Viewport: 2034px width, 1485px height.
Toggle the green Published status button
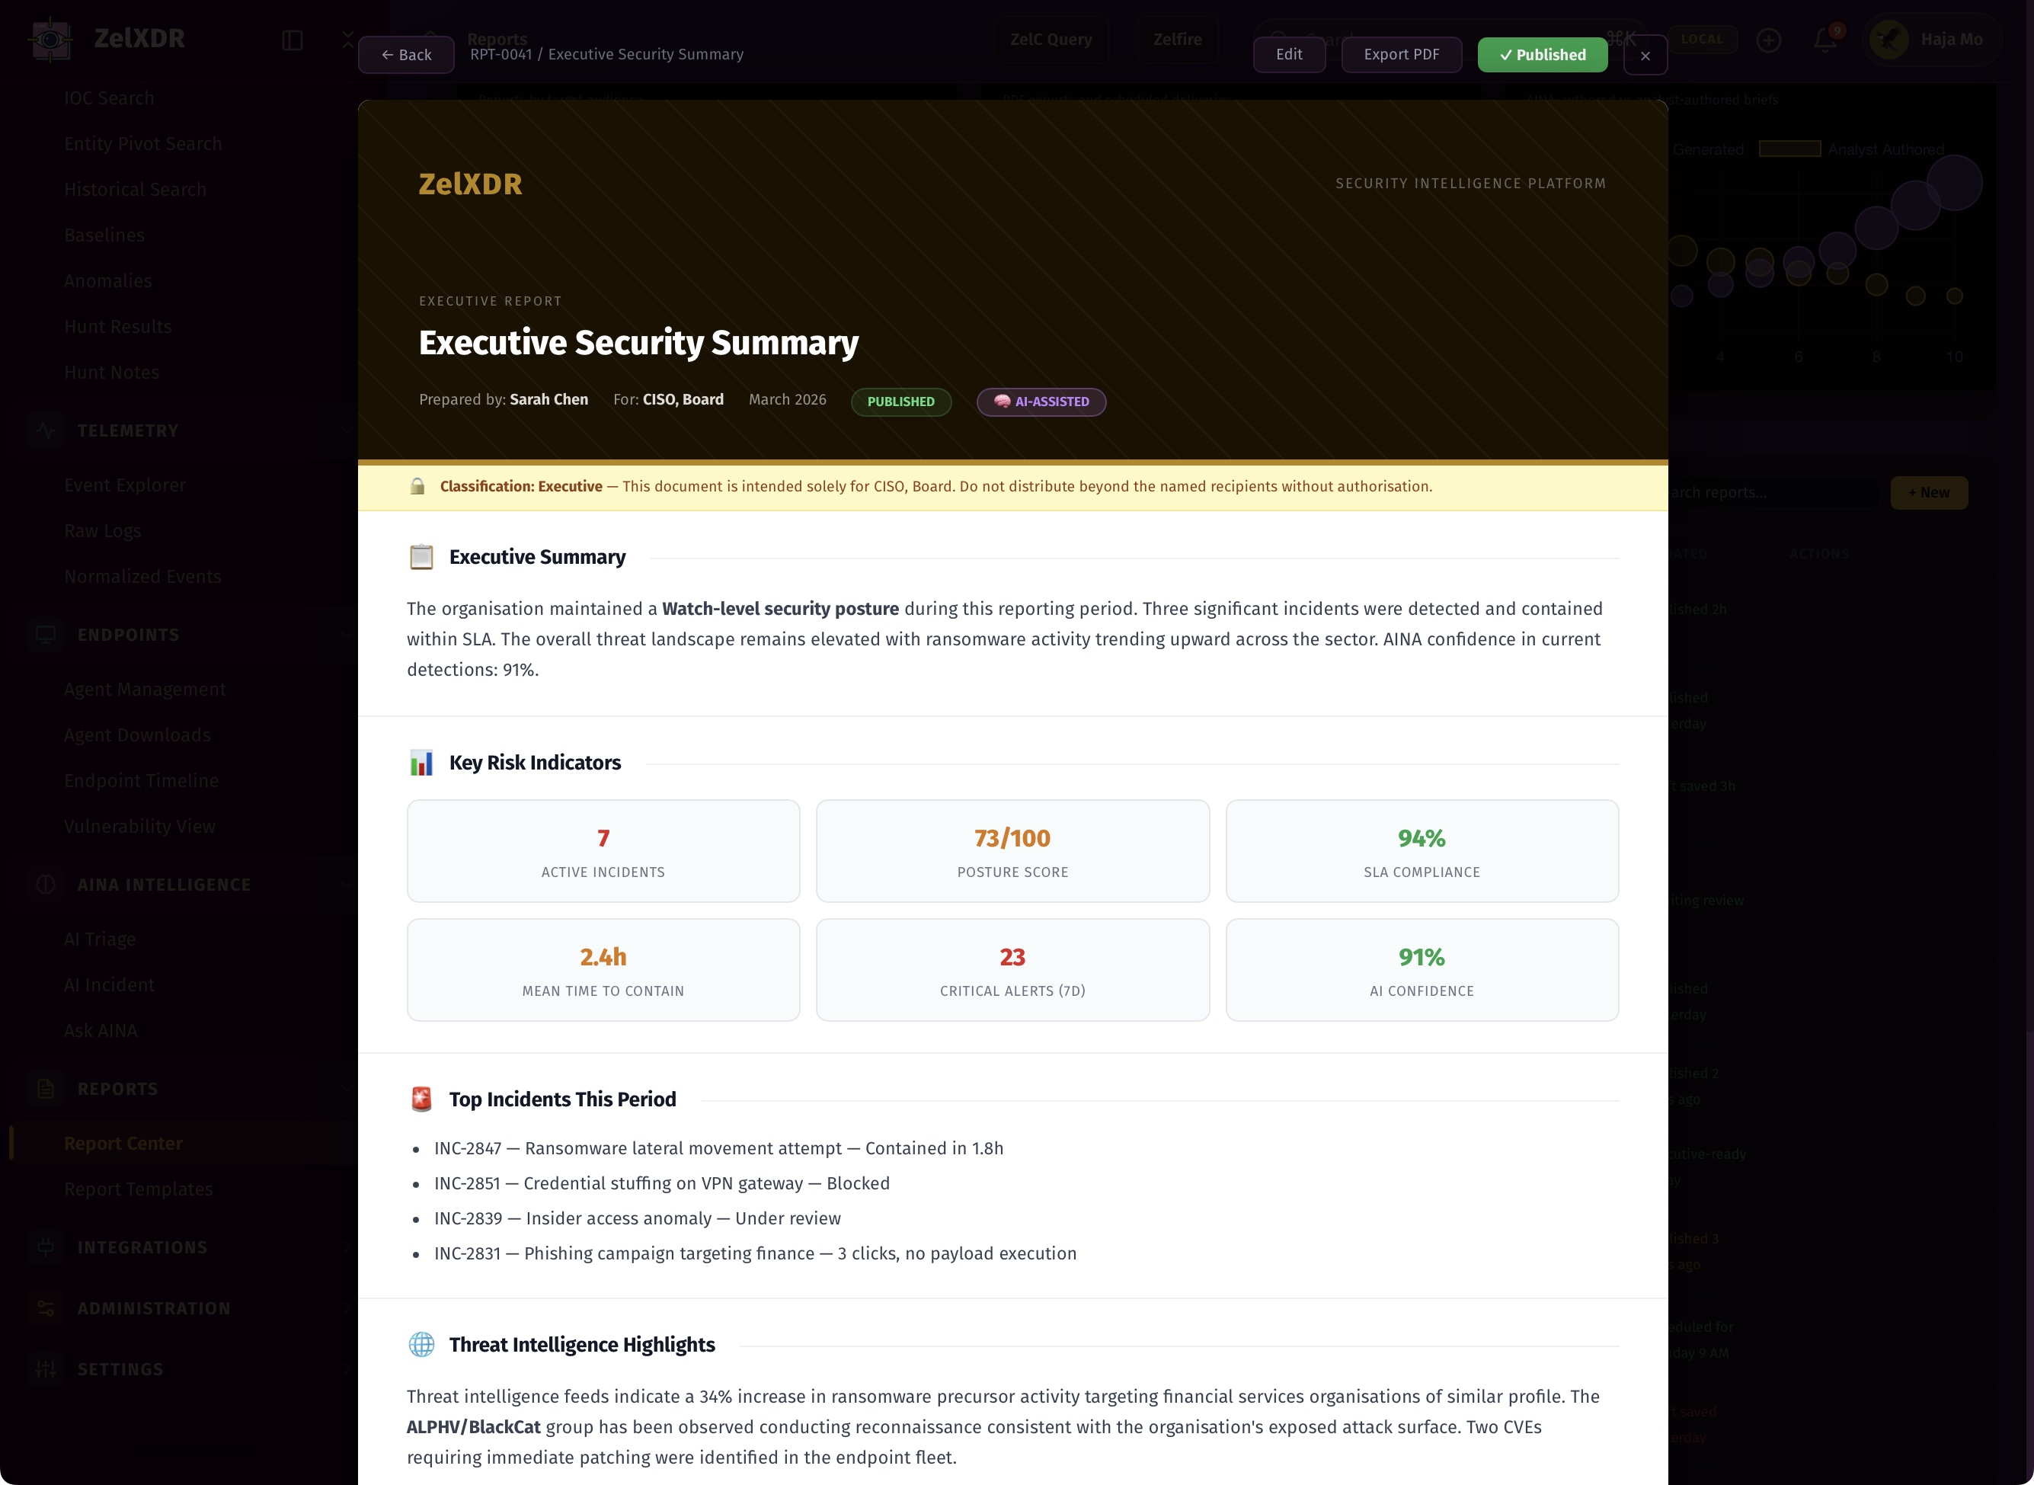1543,55
